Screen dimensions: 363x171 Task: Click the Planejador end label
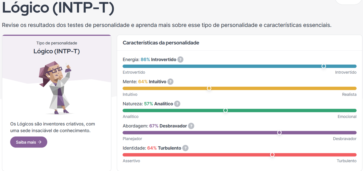point(132,139)
